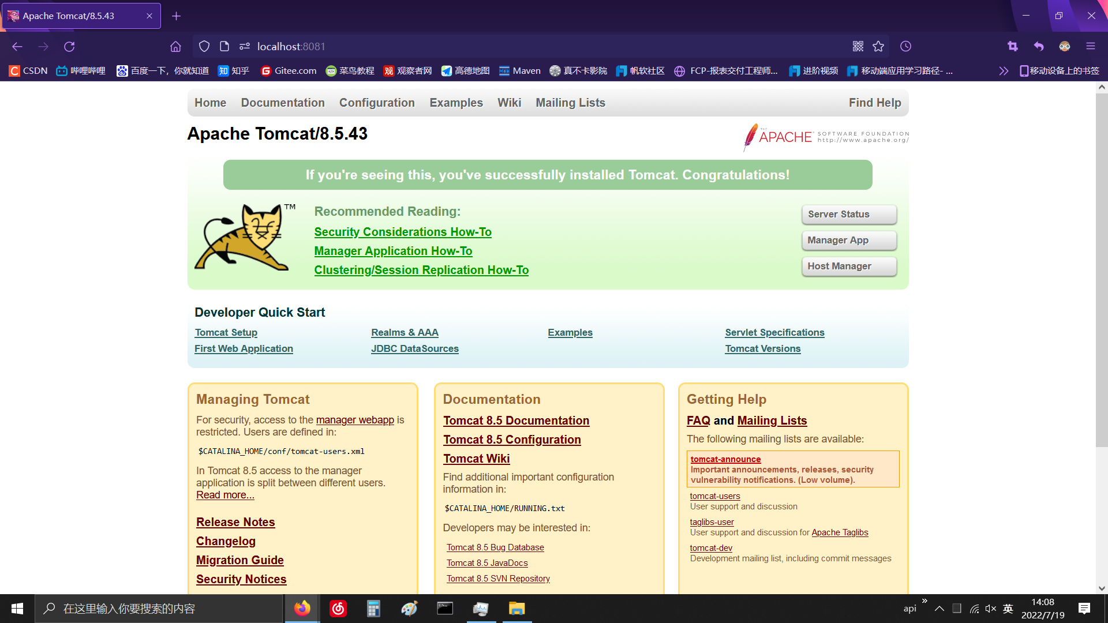Open the Paint taskbar icon
The height and width of the screenshot is (623, 1108).
click(x=409, y=609)
